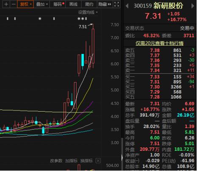Select the 买二 7.31 order row
Image resolution: width=197 pixels, height=171 pixels.
click(160, 82)
